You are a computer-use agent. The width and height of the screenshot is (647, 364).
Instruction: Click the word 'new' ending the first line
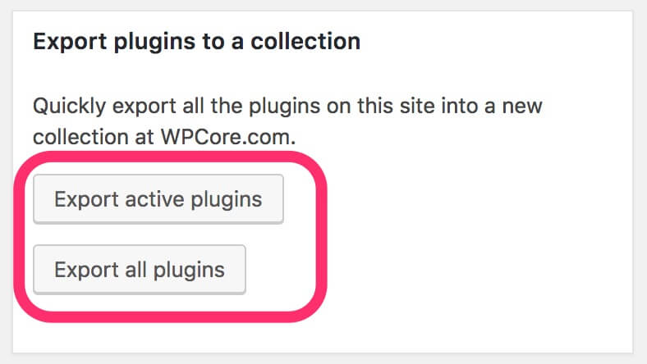(522, 107)
